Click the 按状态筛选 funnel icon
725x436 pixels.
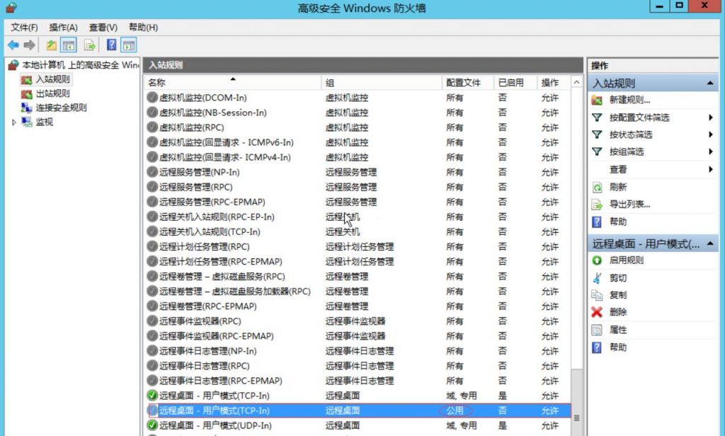click(x=597, y=134)
